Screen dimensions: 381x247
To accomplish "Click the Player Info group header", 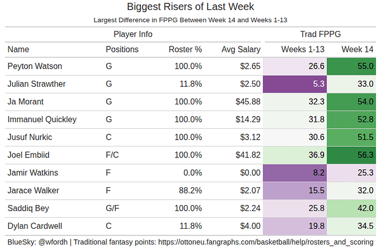I will 133,34.
